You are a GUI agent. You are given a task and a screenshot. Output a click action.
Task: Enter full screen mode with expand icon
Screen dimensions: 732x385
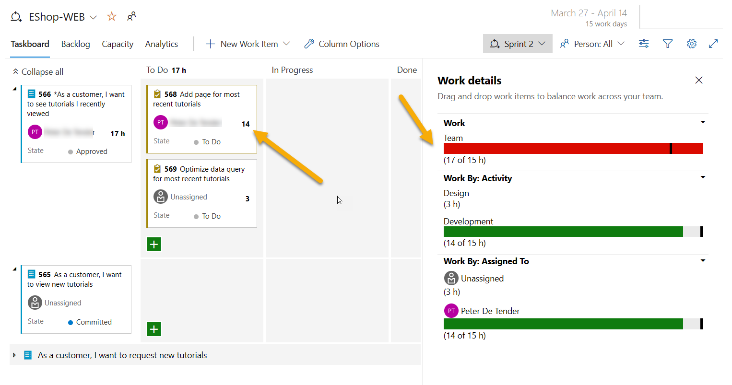713,44
